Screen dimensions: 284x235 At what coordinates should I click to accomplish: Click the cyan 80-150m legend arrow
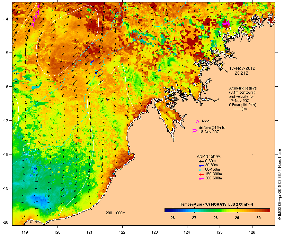[x=201, y=170]
